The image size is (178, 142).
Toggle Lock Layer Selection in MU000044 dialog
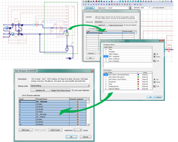pyautogui.click(x=72, y=90)
